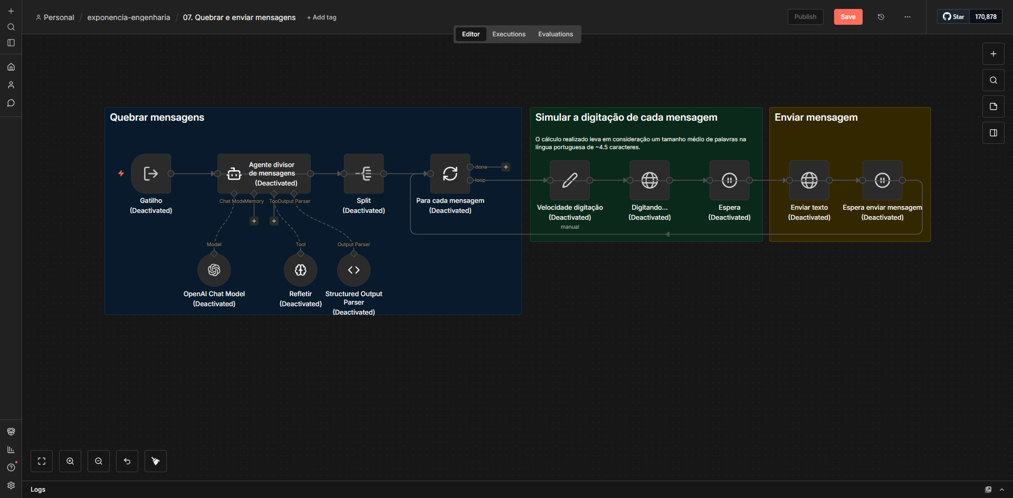This screenshot has height=498, width=1013.
Task: Click the Gatilho trigger node icon
Action: pyautogui.click(x=151, y=173)
